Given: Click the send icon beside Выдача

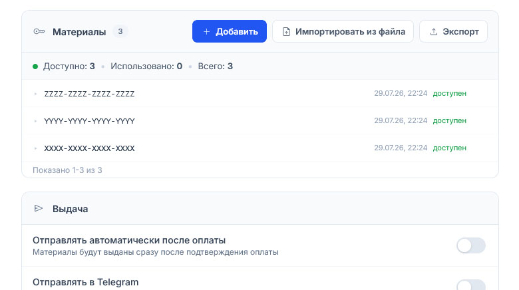Looking at the screenshot, I should pos(39,209).
